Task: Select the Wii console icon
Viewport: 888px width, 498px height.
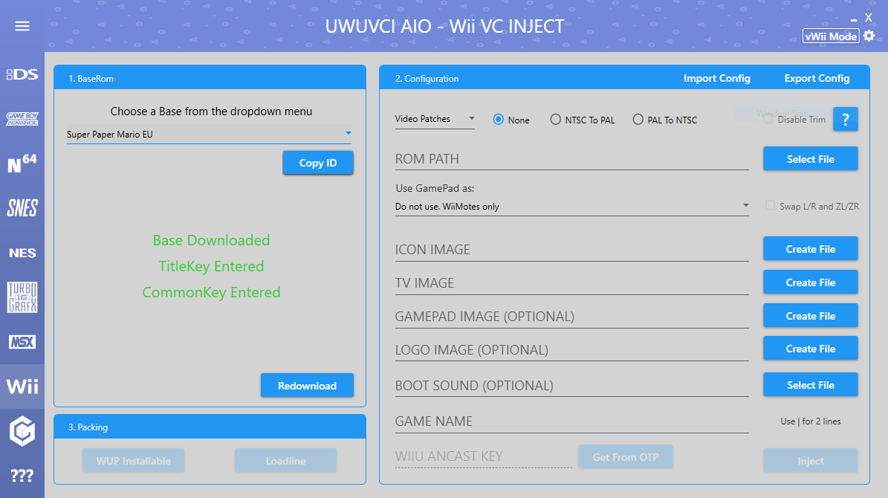Action: [x=22, y=387]
